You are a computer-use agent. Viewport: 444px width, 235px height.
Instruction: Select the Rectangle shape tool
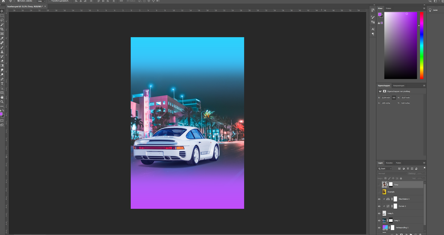pyautogui.click(x=2, y=93)
